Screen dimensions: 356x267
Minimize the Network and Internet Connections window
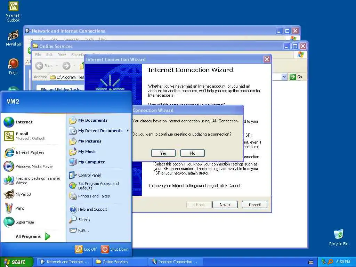click(279, 31)
